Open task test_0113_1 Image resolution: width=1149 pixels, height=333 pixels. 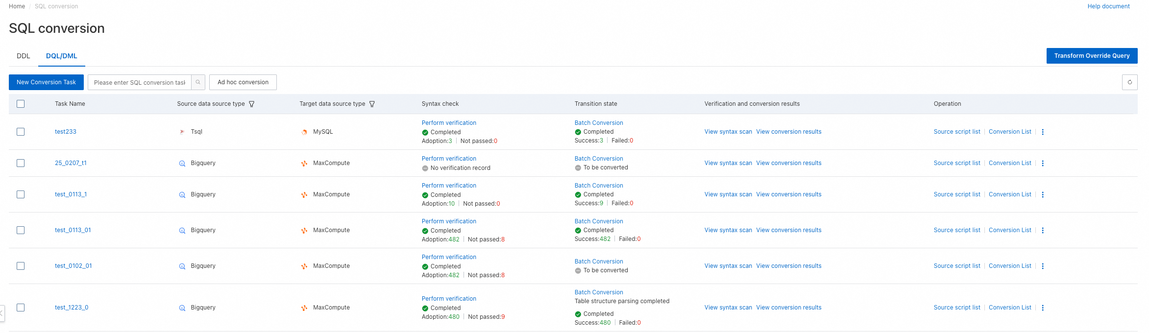pos(71,194)
